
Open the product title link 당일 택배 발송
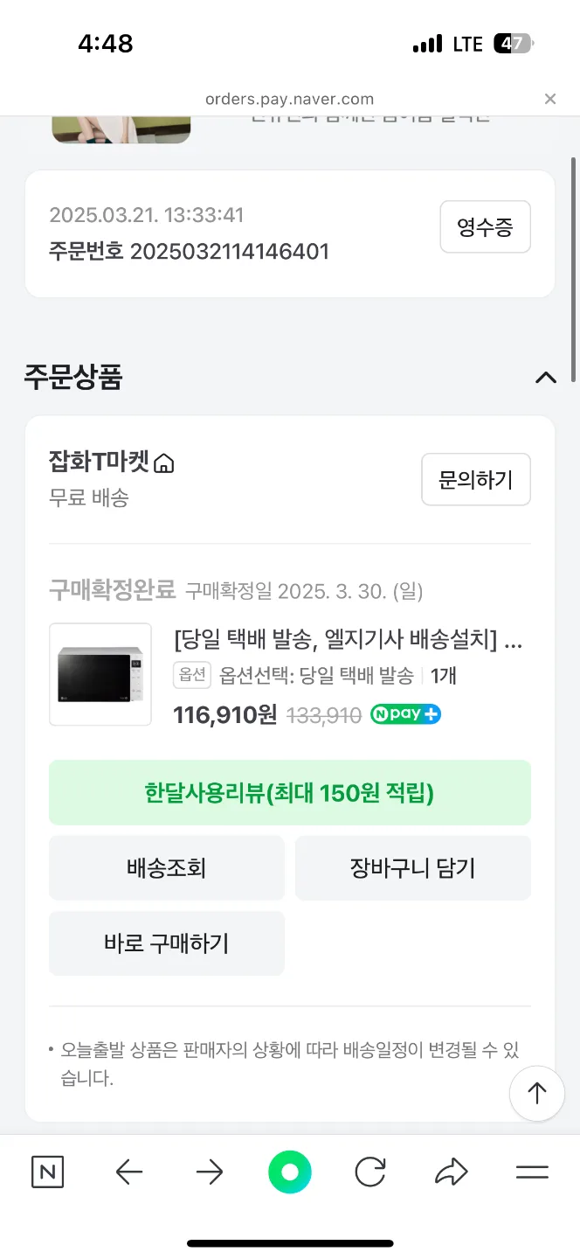[349, 641]
